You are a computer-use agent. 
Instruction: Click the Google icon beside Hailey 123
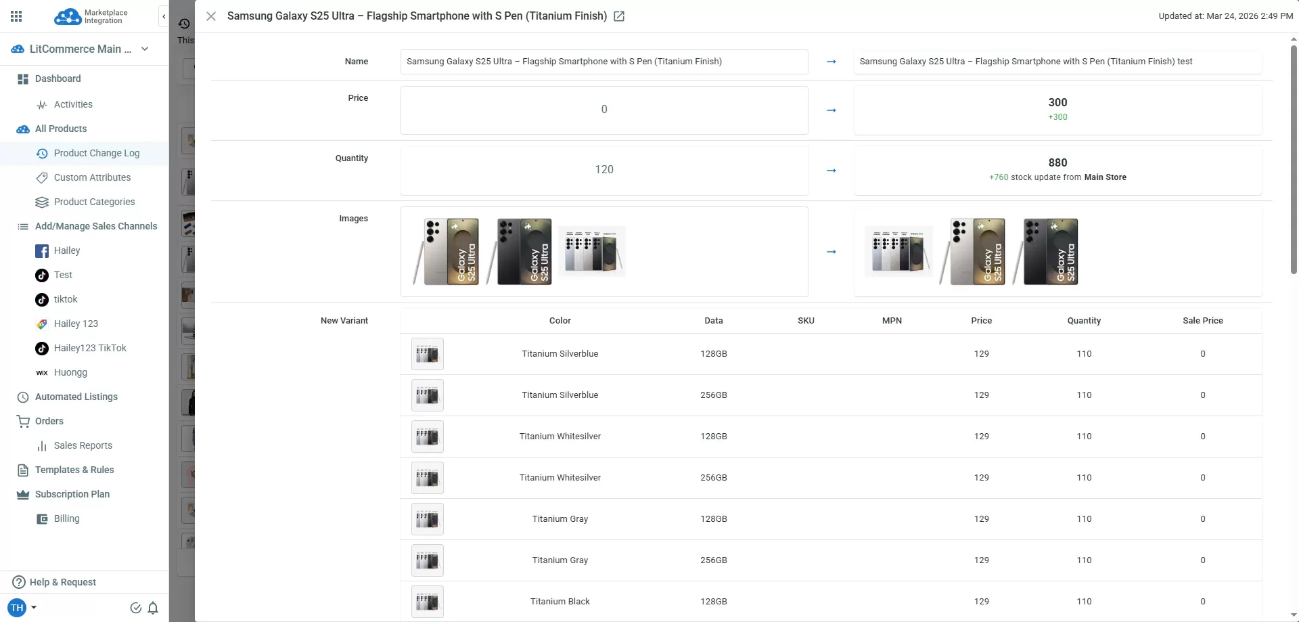click(x=42, y=324)
